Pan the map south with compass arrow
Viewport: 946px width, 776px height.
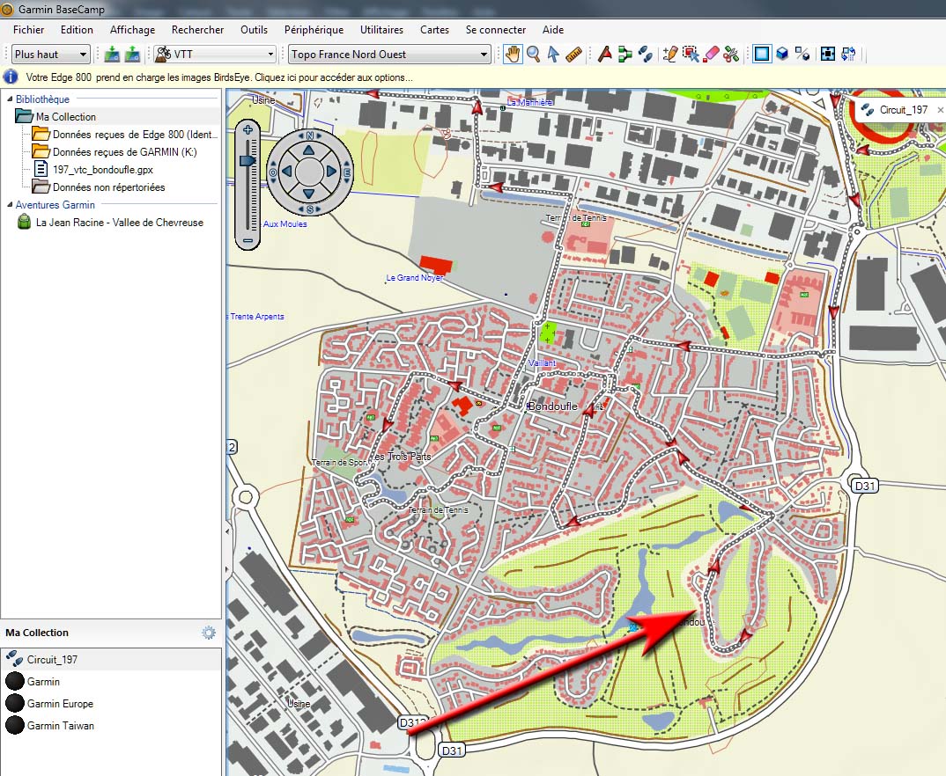pyautogui.click(x=309, y=194)
